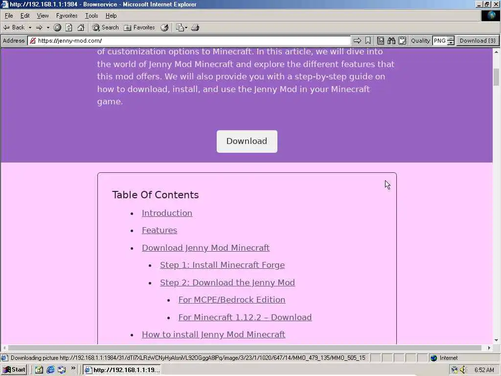
Task: Increase Quality with the stepper up arrow
Action: point(451,38)
